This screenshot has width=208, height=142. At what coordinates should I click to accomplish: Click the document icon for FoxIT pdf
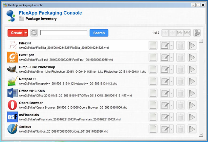point(153,57)
